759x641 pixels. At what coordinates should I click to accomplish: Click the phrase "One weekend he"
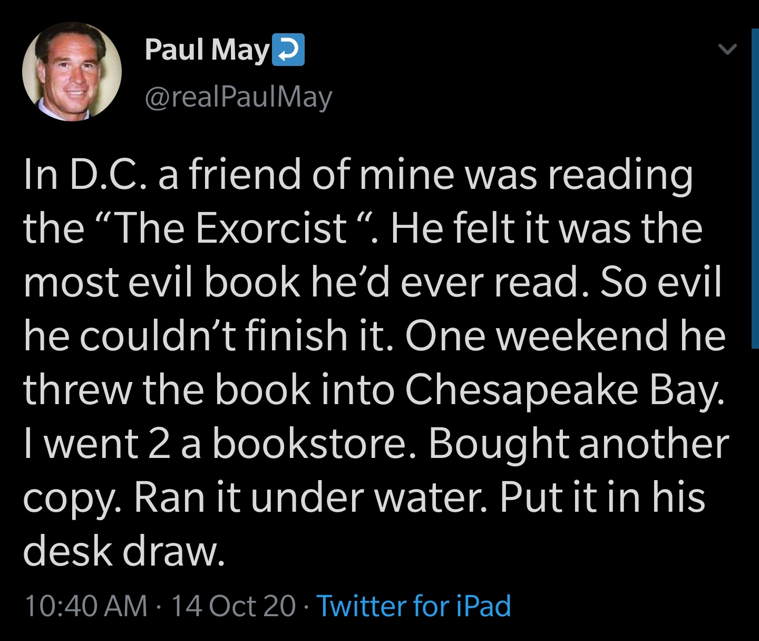click(565, 337)
